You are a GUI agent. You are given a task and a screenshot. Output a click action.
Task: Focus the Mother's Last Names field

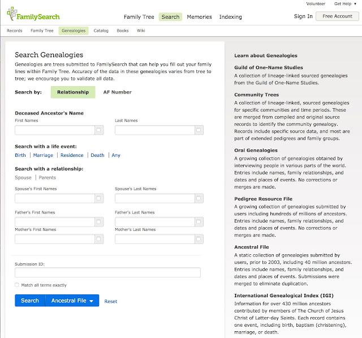(155, 239)
